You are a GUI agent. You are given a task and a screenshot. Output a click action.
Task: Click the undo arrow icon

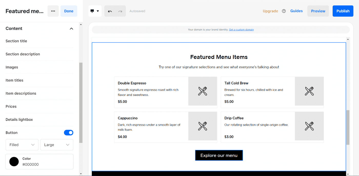(110, 11)
